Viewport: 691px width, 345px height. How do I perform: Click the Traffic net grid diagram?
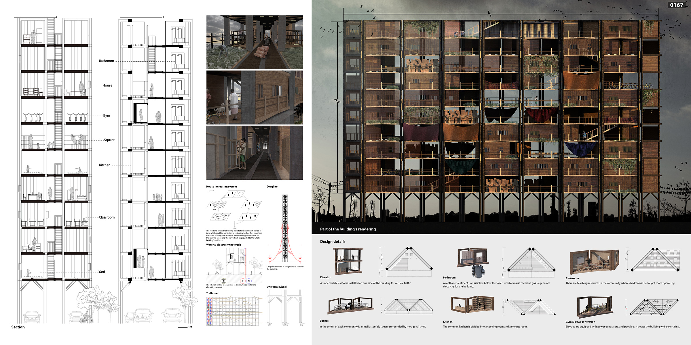[234, 311]
